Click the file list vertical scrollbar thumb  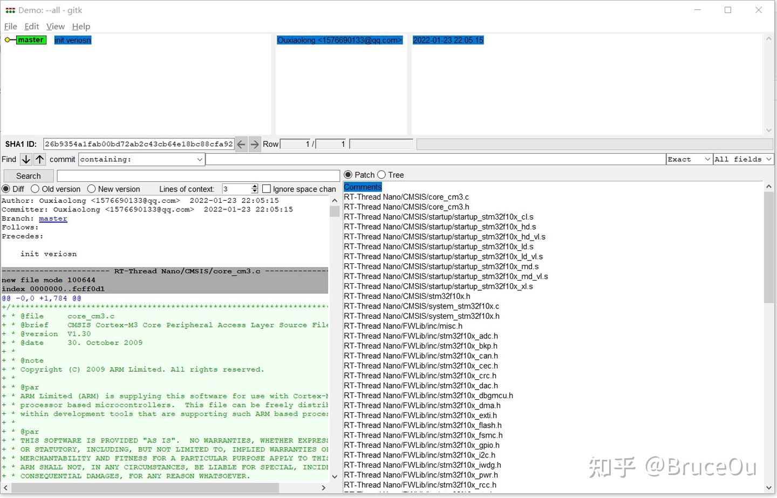coord(769,247)
